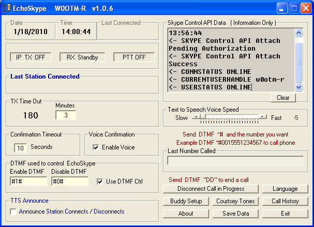Click the Exit button
Image resolution: width=314 pixels, height=227 pixels.
[x=285, y=214]
